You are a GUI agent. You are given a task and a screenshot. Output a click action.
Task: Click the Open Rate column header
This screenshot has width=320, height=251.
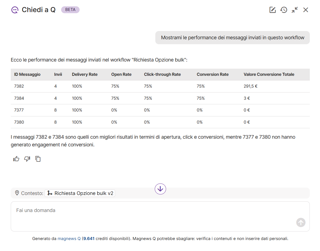click(121, 74)
